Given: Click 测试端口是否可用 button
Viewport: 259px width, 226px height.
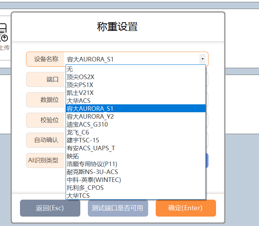Looking at the screenshot, I should (118, 208).
